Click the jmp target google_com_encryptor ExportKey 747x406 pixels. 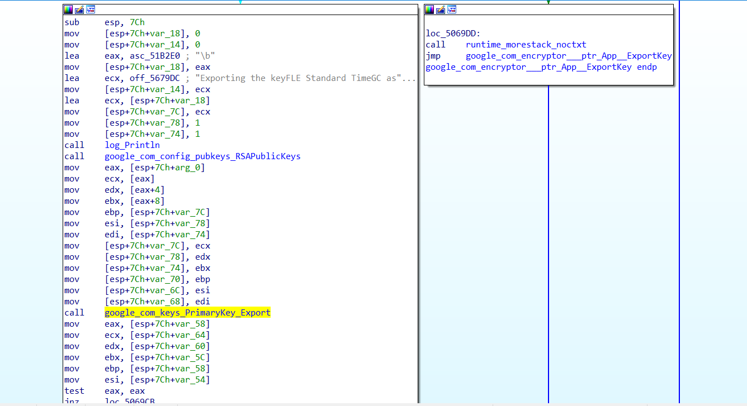pyautogui.click(x=569, y=56)
